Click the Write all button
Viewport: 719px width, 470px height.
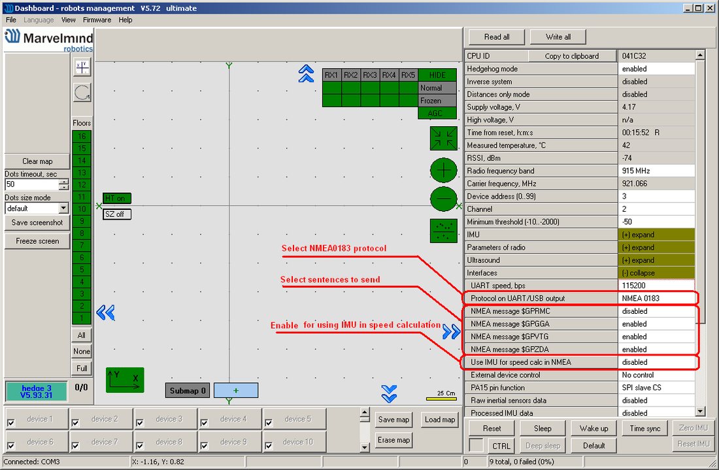[558, 37]
